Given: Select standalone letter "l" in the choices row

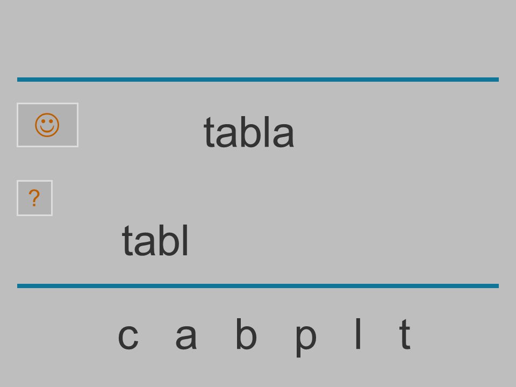Looking at the screenshot, I should click(358, 333).
